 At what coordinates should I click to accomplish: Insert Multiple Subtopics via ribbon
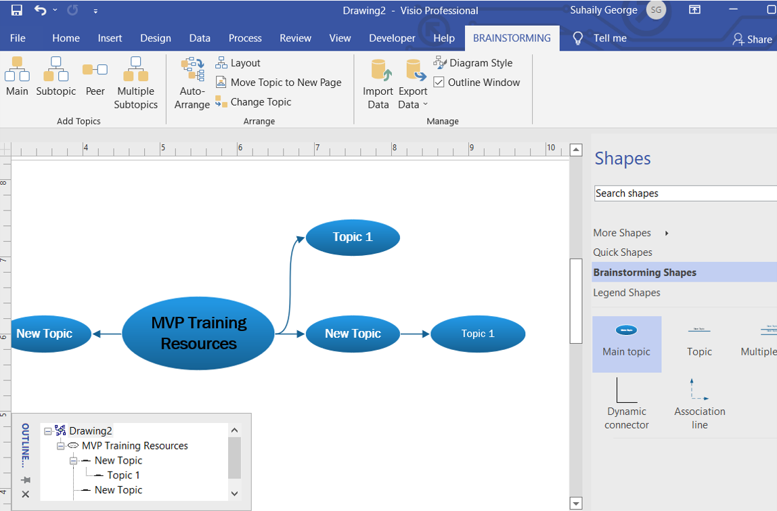(x=135, y=83)
